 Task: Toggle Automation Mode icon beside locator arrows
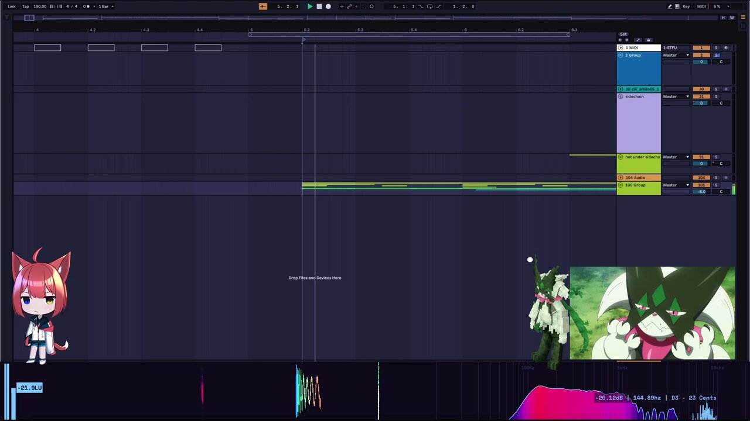(x=638, y=40)
